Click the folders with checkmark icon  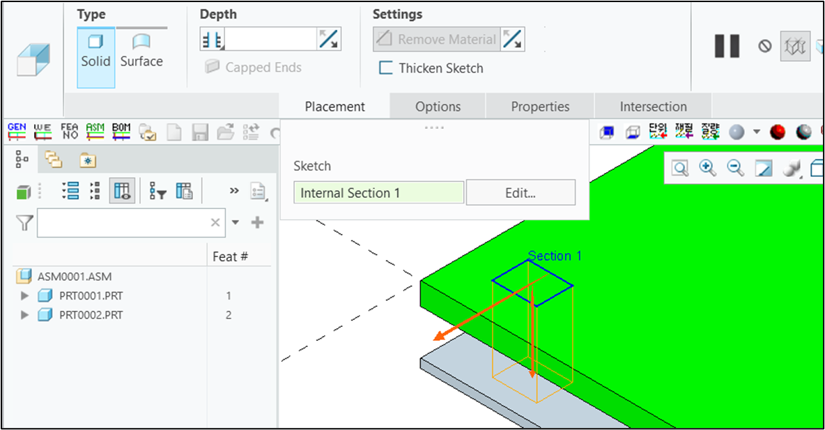(x=148, y=132)
